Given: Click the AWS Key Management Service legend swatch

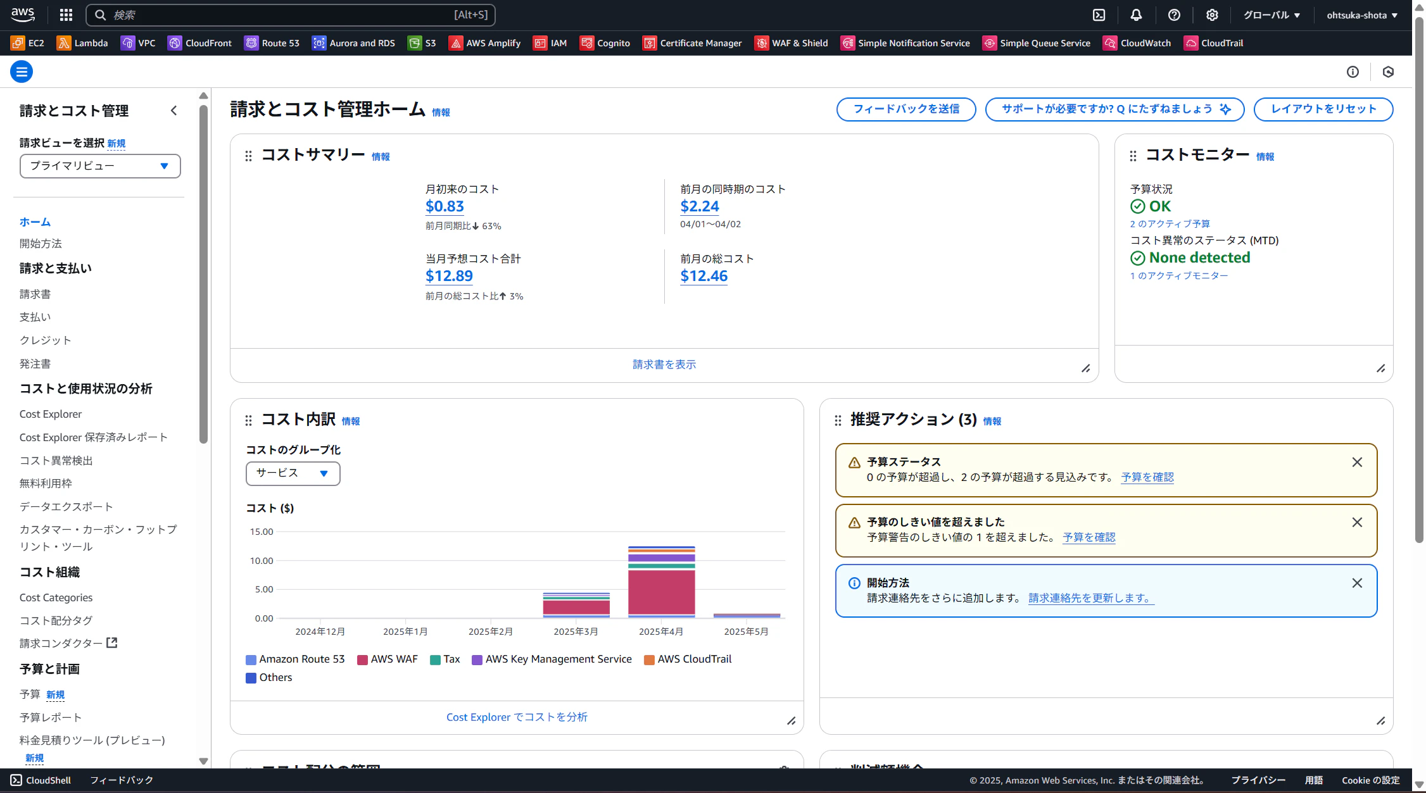Looking at the screenshot, I should click(477, 659).
